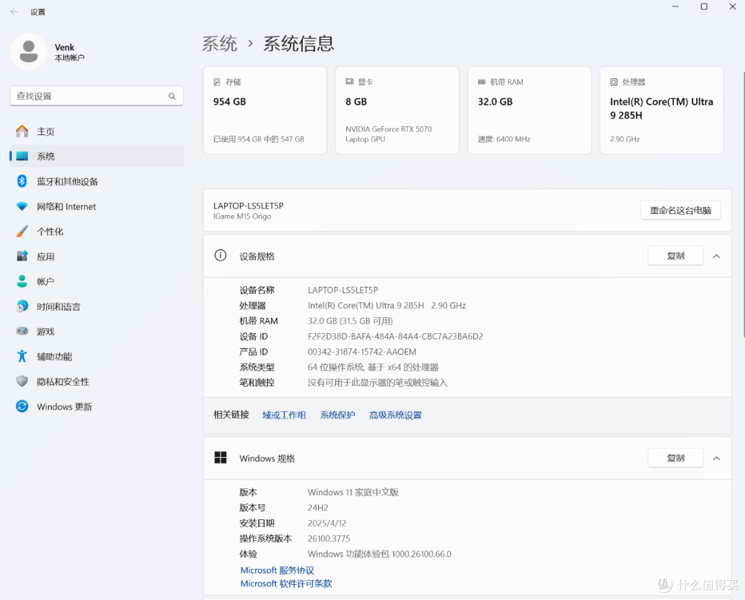Click 系统 in the breadcrumb
Image resolution: width=745 pixels, height=600 pixels.
pyautogui.click(x=219, y=43)
